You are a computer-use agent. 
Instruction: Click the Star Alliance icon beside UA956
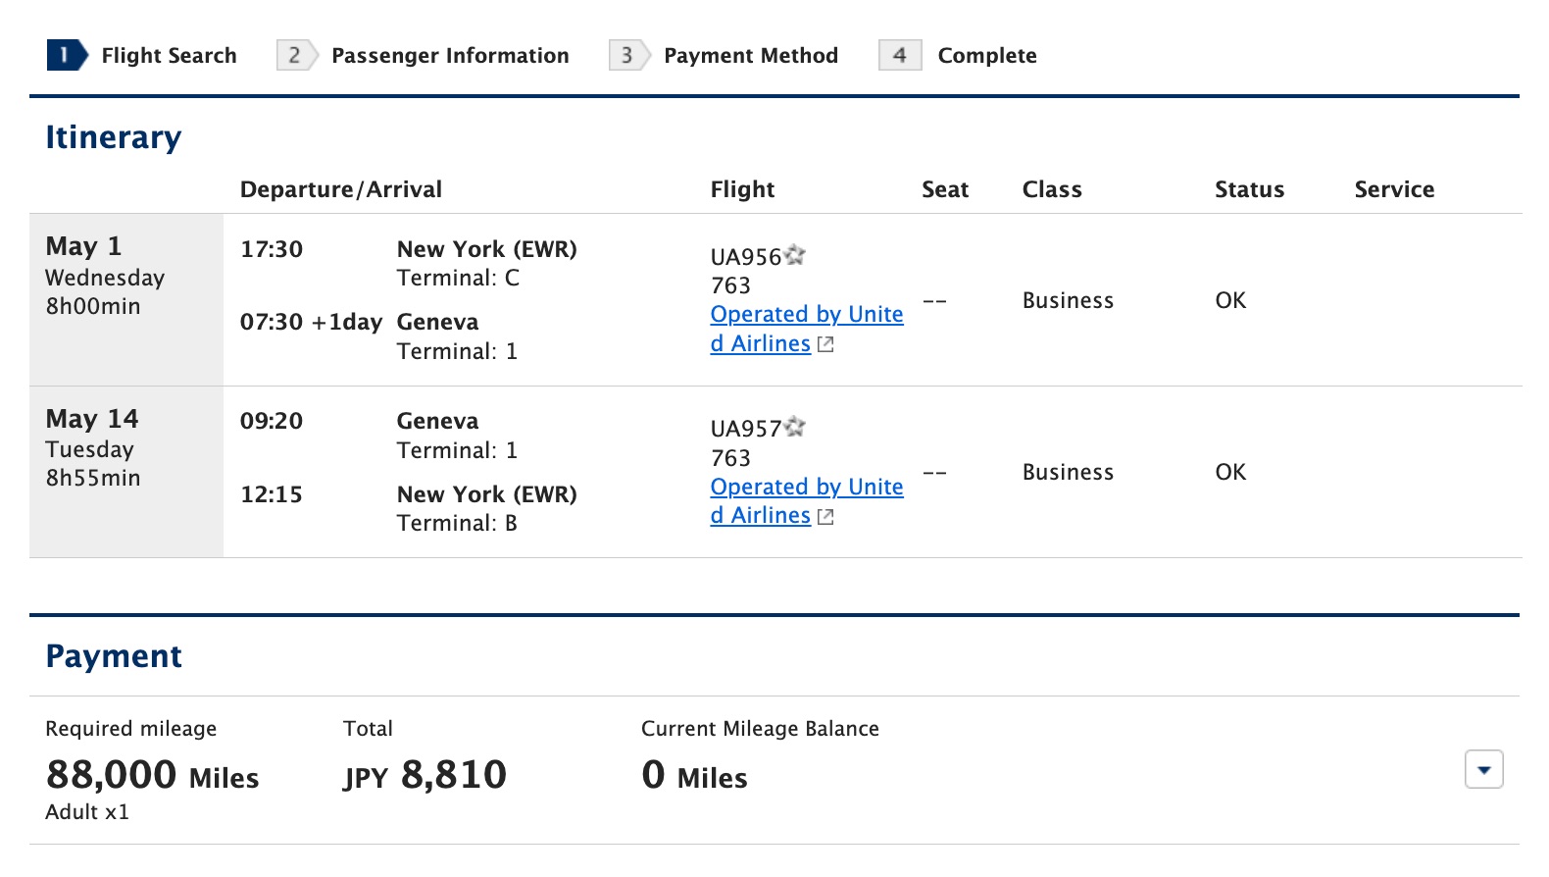tap(796, 254)
